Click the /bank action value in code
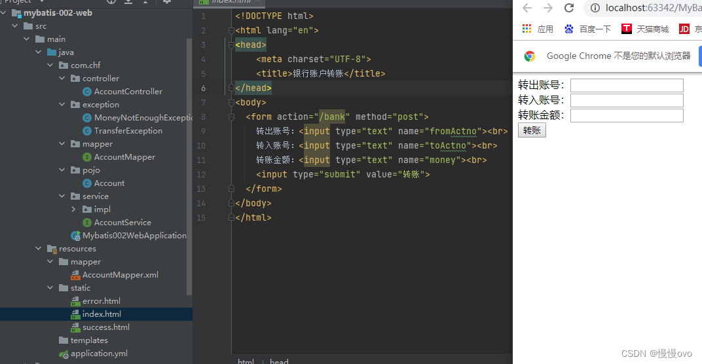702x364 pixels. (332, 117)
